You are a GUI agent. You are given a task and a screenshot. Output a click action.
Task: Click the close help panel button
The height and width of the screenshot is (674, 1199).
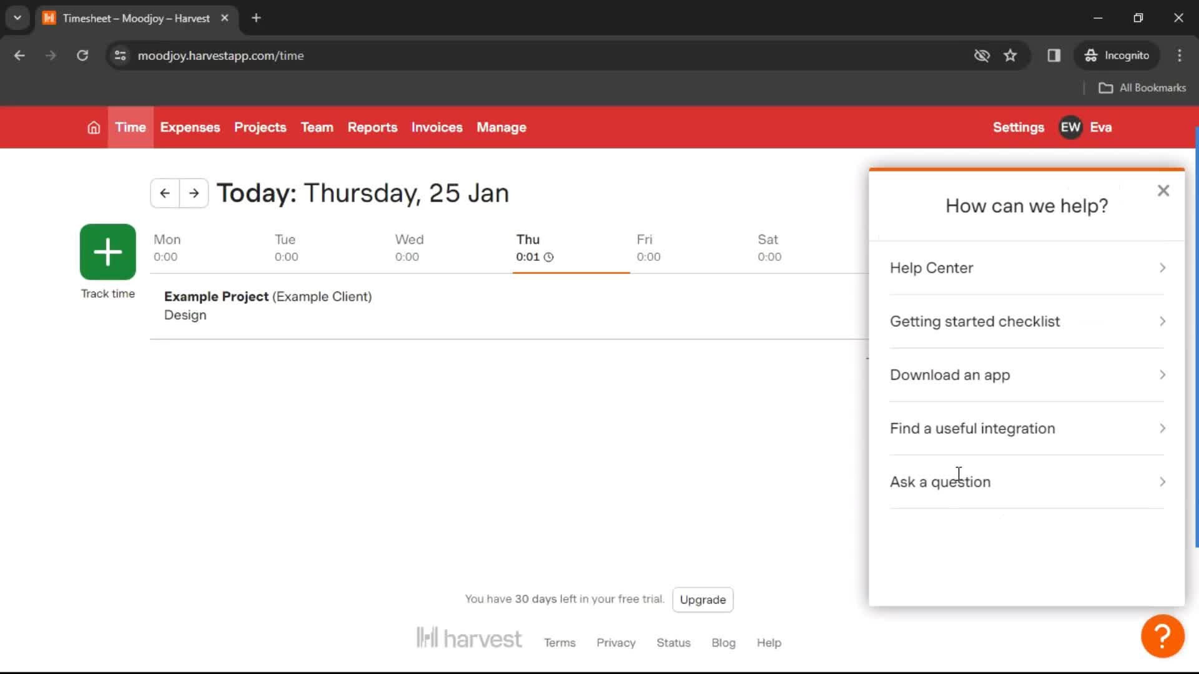click(x=1163, y=191)
